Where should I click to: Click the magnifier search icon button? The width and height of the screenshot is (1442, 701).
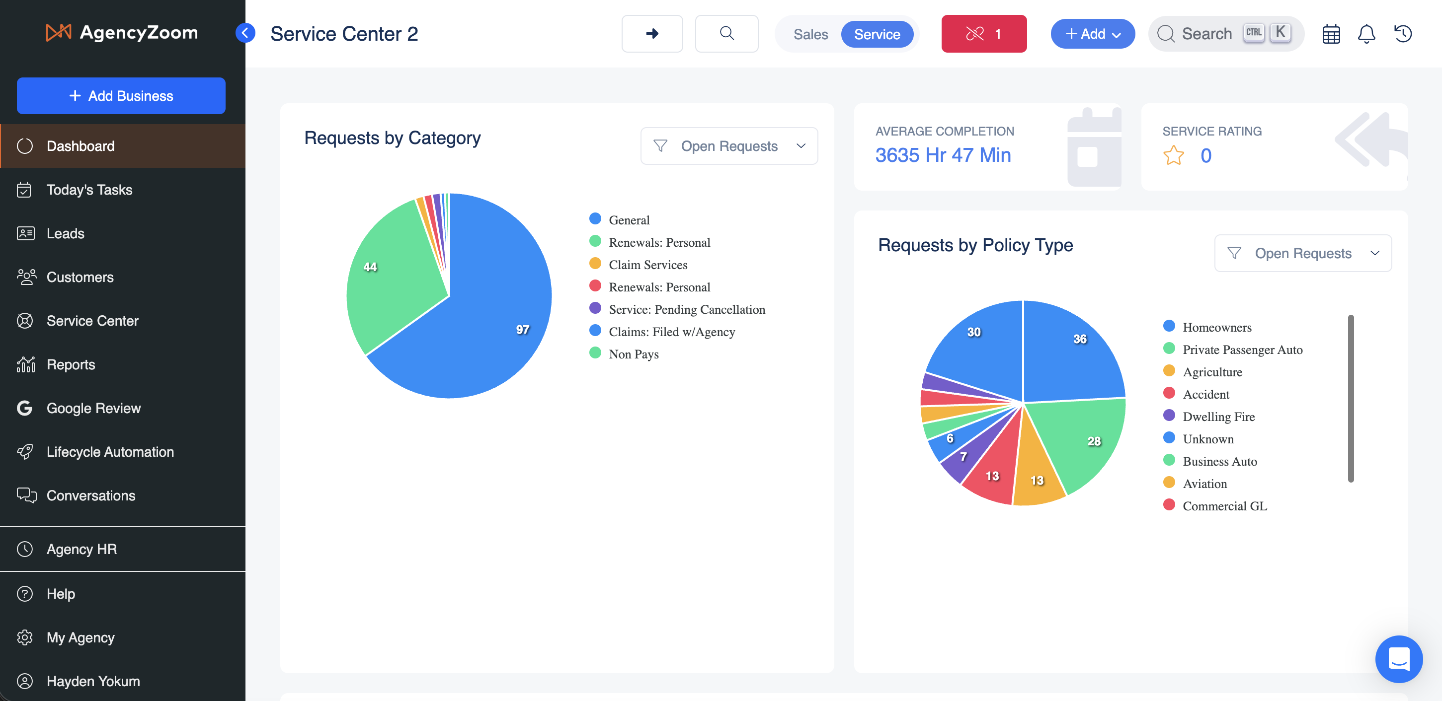726,34
